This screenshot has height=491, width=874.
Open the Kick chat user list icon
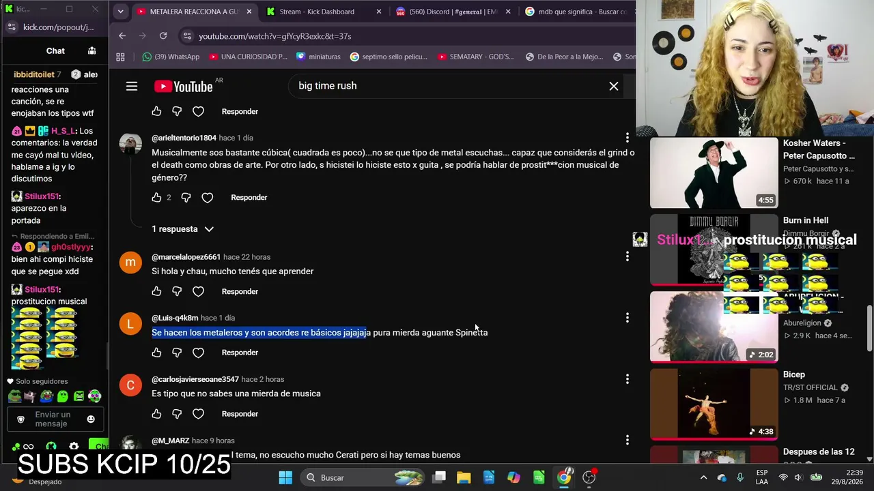click(91, 50)
